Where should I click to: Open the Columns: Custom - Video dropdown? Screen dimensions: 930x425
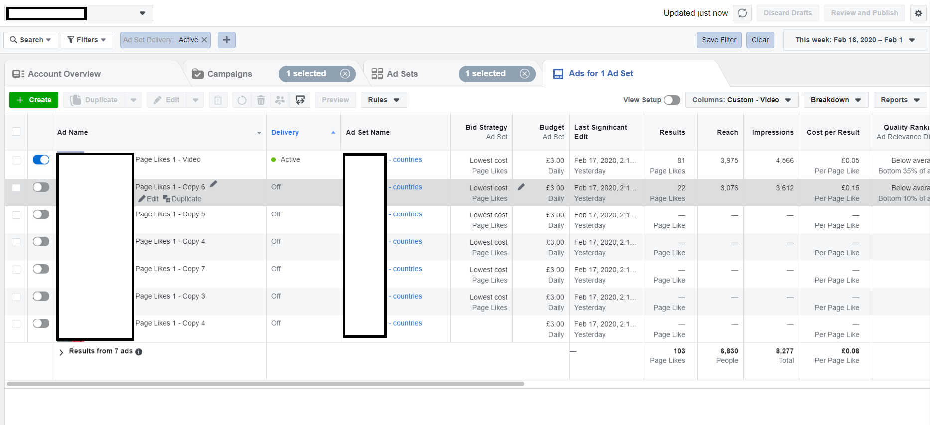pos(741,100)
